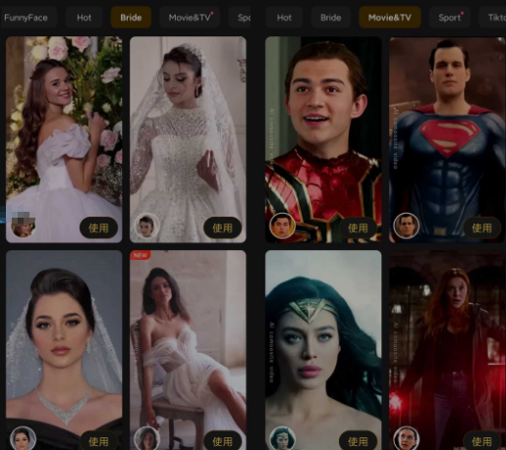Click the round avatar on Spider-Man template

tap(282, 225)
